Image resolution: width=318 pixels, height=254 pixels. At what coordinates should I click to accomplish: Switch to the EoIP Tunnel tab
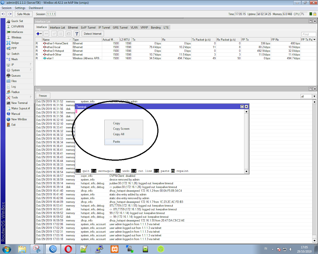(x=88, y=28)
